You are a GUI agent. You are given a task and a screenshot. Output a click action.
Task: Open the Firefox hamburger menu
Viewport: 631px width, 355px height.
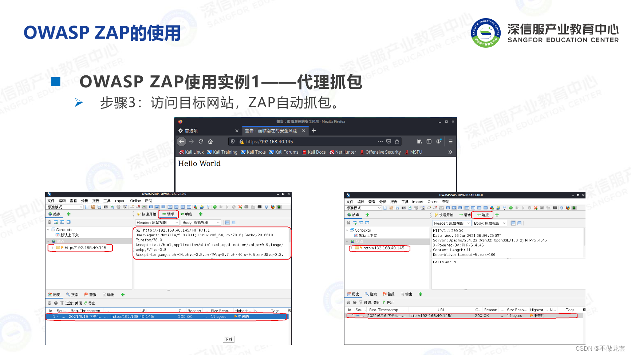(x=450, y=141)
